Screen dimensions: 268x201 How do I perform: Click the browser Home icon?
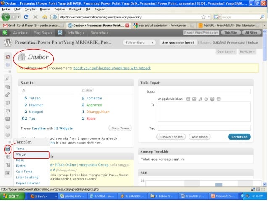(x=45, y=17)
